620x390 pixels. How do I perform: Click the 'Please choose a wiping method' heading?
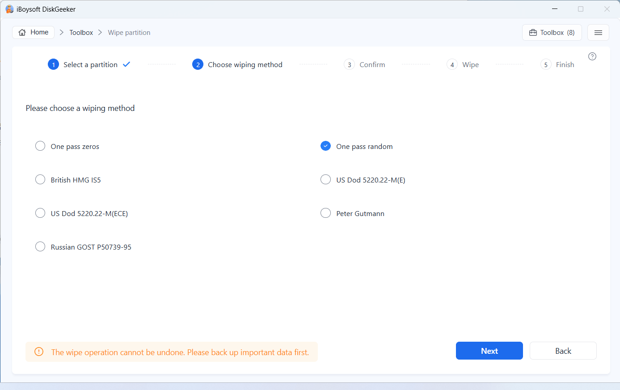pyautogui.click(x=80, y=108)
